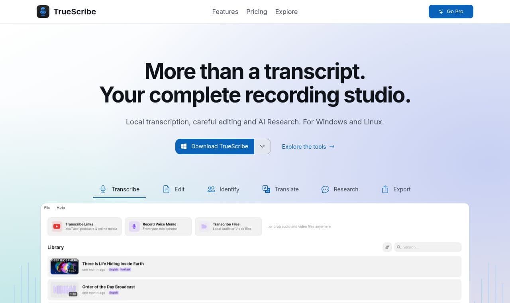This screenshot has width=510, height=303.
Task: Open the Pricing page link
Action: [x=257, y=12]
